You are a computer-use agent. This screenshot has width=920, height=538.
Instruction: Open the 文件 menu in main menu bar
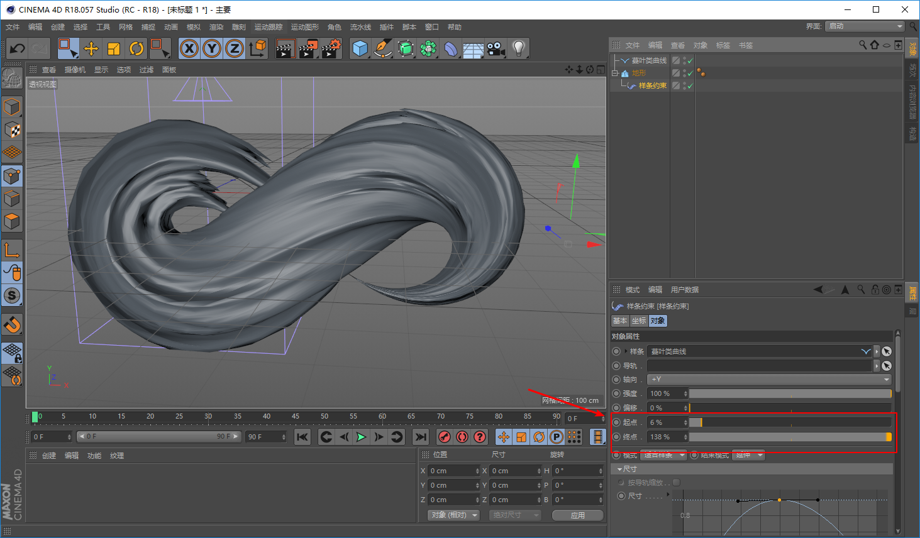tap(13, 27)
